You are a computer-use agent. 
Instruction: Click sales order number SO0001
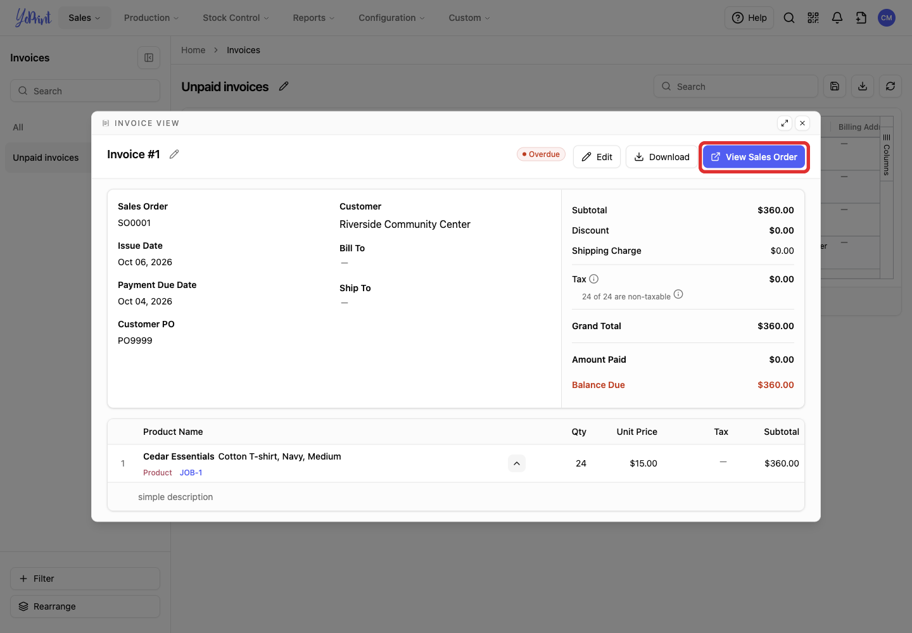(134, 223)
